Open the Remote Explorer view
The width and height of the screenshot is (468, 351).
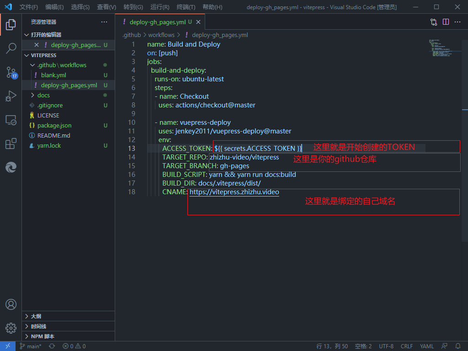[x=11, y=120]
